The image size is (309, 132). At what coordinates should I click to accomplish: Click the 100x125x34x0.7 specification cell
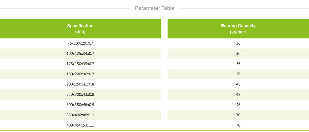tap(80, 54)
